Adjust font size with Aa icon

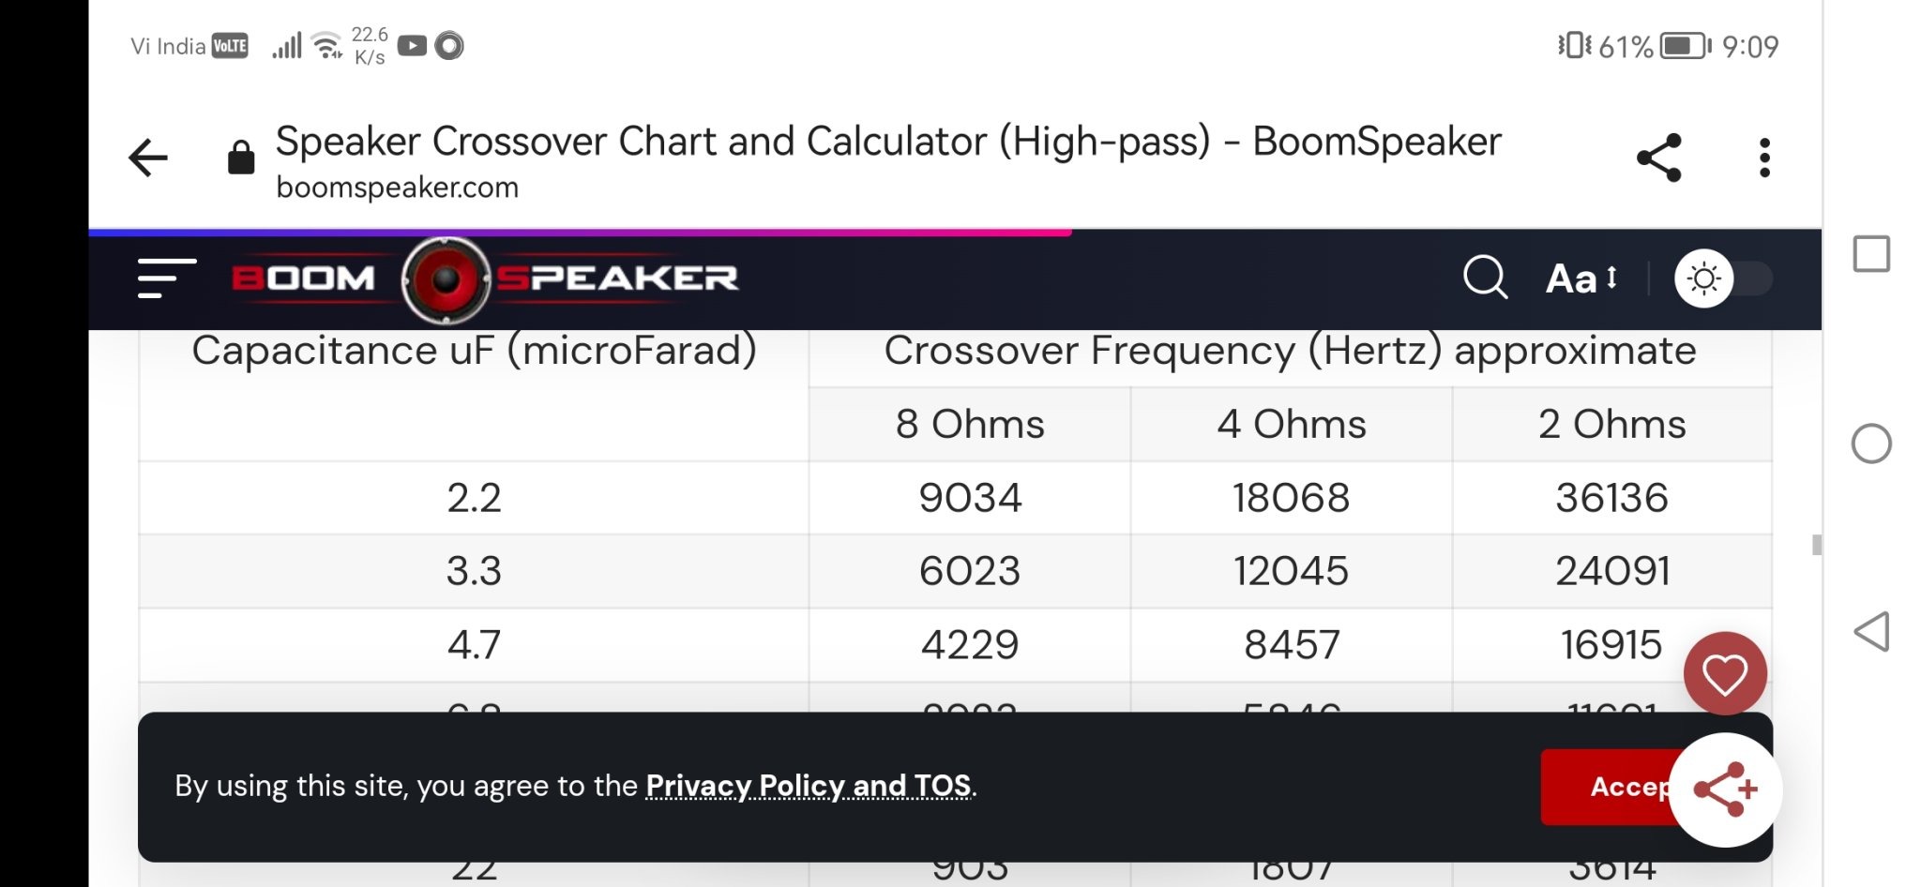[x=1581, y=278]
